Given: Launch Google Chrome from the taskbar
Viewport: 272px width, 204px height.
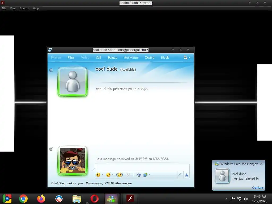Looking at the screenshot, I should pos(23,199).
